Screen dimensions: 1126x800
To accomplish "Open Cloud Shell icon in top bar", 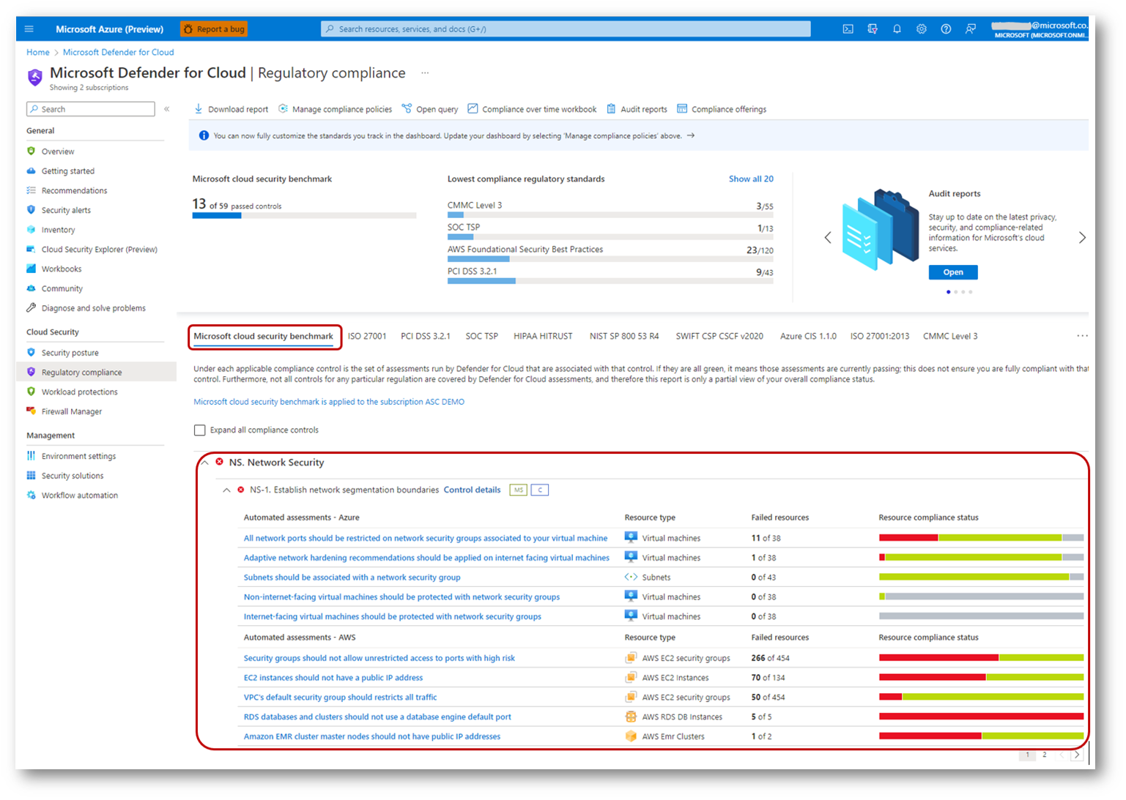I will [848, 29].
